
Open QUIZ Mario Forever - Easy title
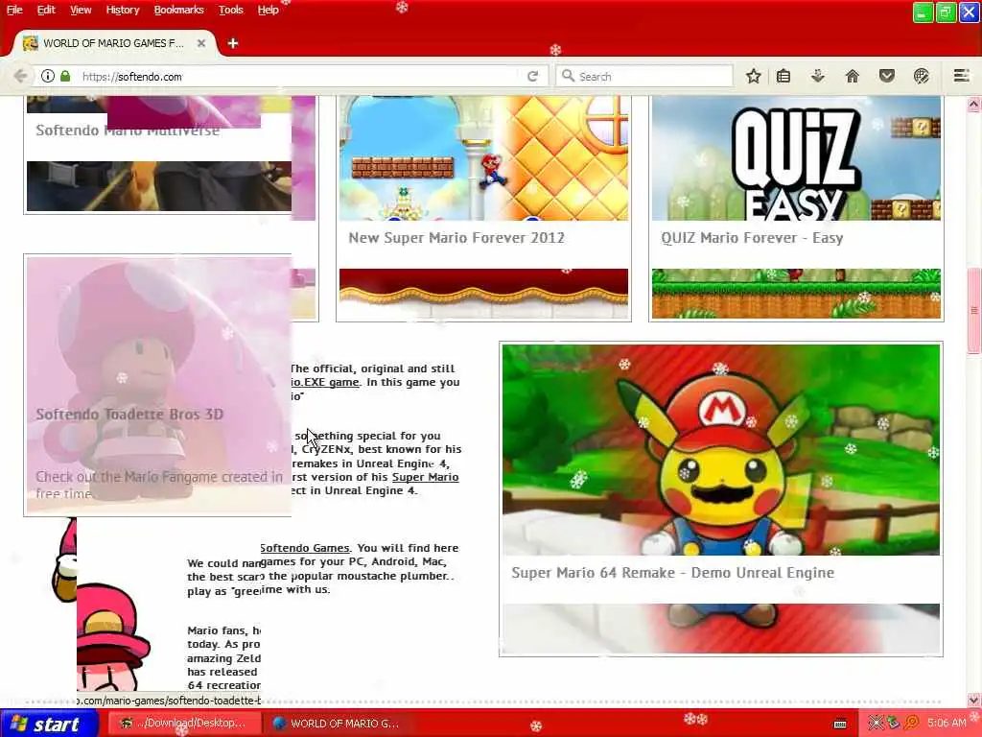752,238
